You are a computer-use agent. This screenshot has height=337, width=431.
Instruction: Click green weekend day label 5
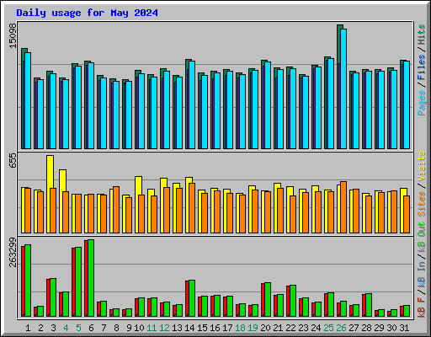click(78, 328)
